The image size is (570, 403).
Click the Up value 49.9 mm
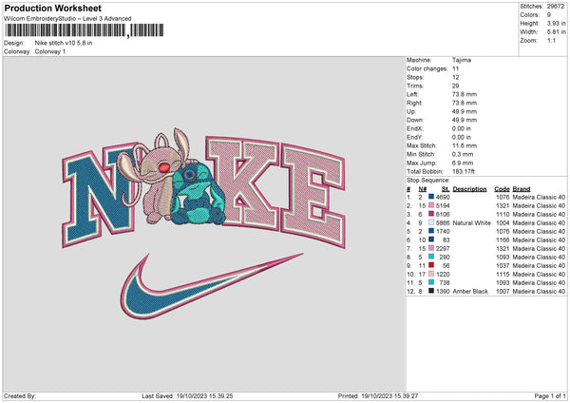(465, 111)
